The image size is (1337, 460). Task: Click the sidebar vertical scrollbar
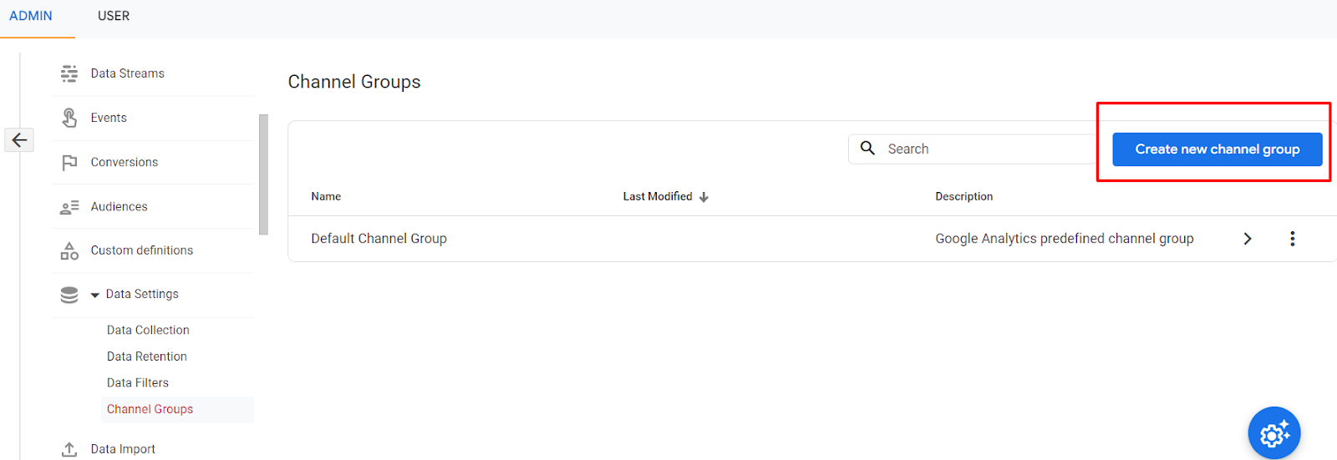point(264,174)
